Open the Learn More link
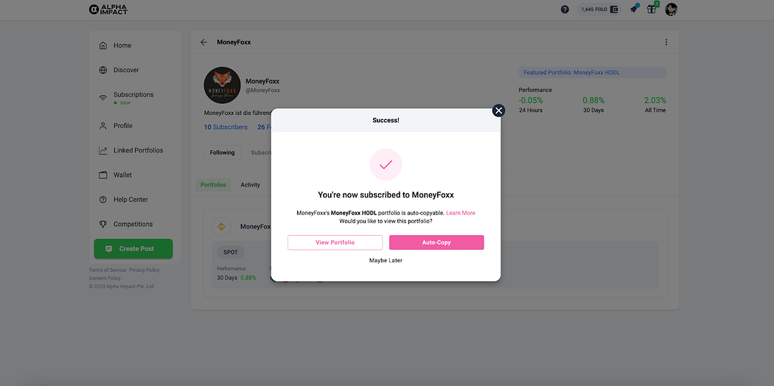Screen dimensions: 774x386 (461, 213)
